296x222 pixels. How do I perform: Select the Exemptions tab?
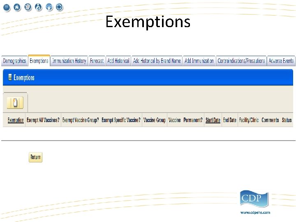pos(39,61)
